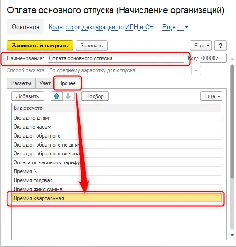236x247 pixels.
Task: Click the scroll-up arrow on the right scrollbar
Action: (232, 59)
